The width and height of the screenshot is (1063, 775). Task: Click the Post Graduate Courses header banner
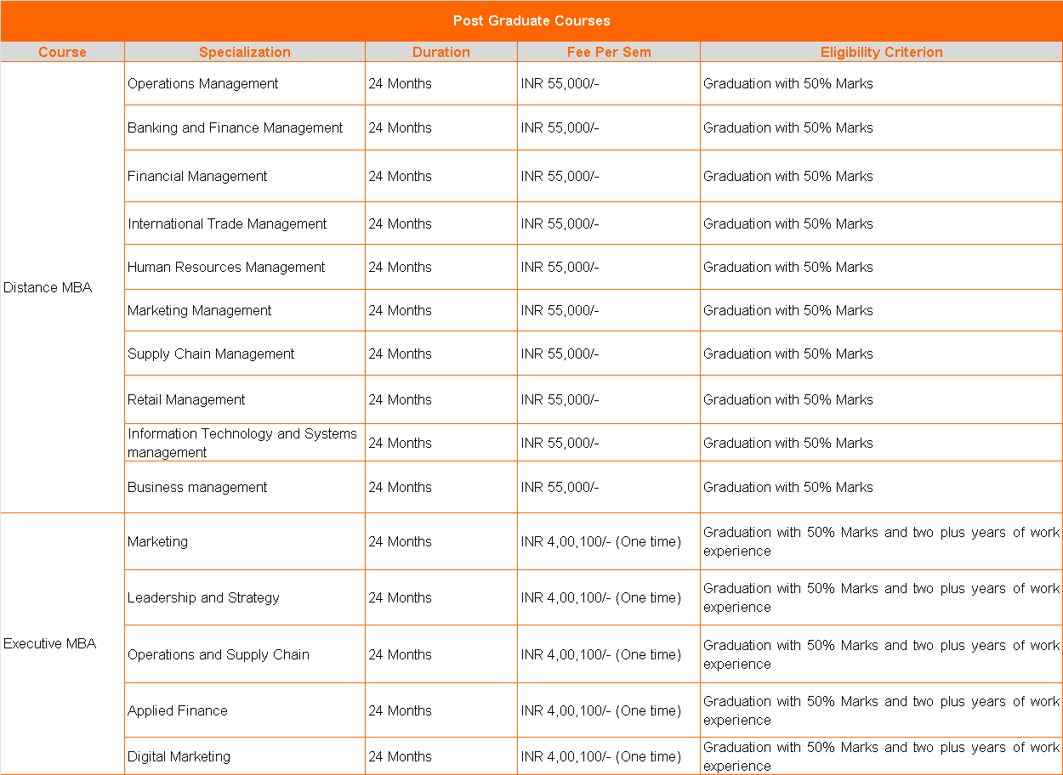(x=531, y=20)
